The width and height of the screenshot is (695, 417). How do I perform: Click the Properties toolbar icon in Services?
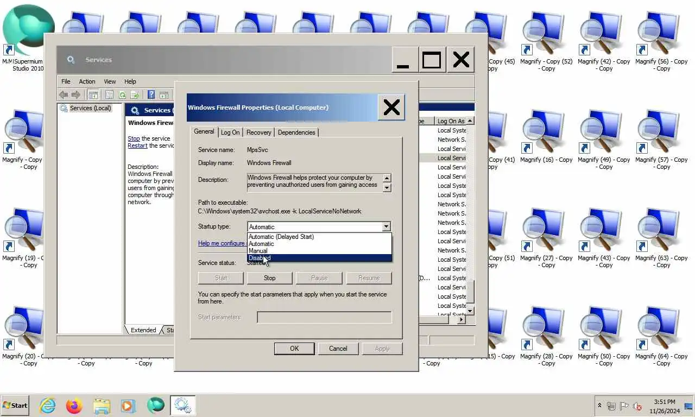(x=109, y=94)
